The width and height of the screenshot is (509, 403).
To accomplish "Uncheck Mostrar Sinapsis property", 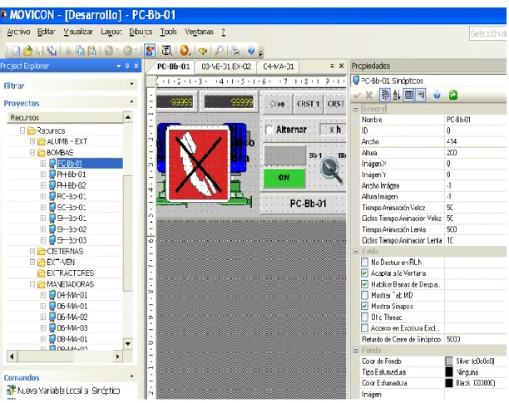I will pos(365,307).
